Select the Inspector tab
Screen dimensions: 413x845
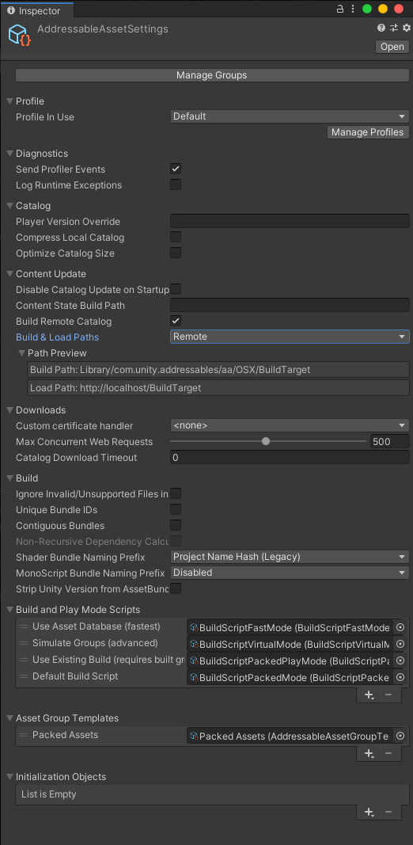37,11
